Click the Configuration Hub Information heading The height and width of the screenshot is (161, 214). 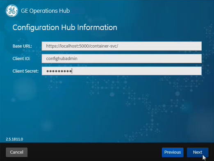65,28
